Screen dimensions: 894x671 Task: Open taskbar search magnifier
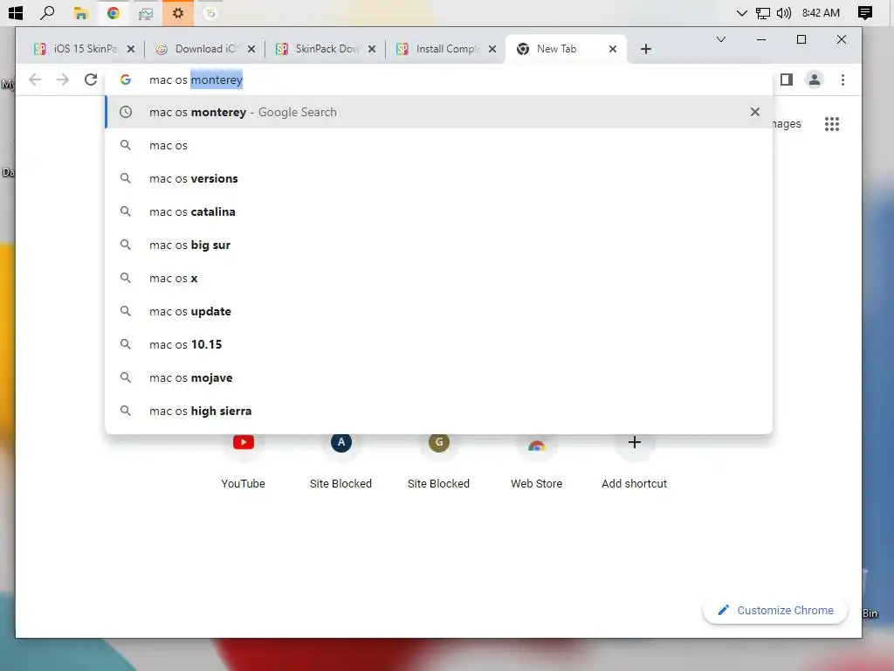(x=48, y=12)
